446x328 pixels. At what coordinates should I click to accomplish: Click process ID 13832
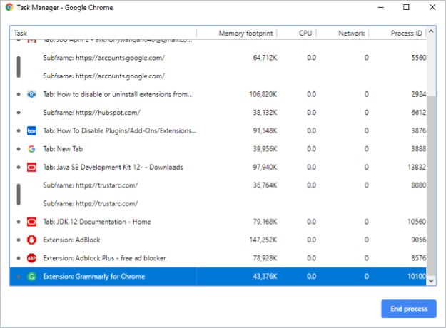click(417, 167)
